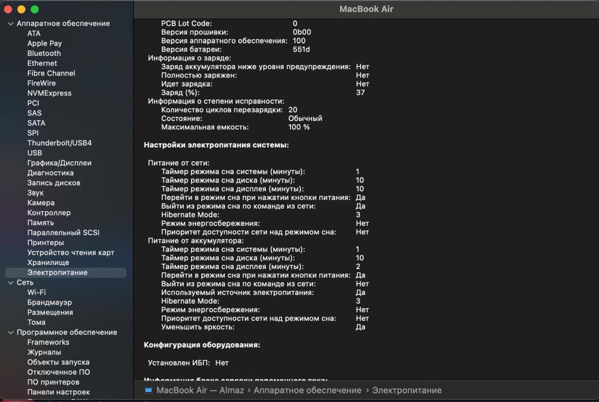Click the Установлен ИБП line
Image resolution: width=599 pixels, height=402 pixels.
tap(188, 363)
